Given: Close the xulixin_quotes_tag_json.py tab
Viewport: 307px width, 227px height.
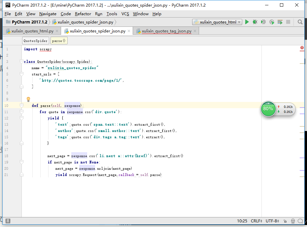Looking at the screenshot, I should 195,31.
